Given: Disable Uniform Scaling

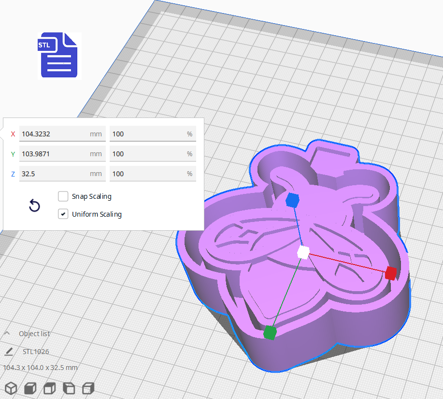Looking at the screenshot, I should (x=63, y=214).
